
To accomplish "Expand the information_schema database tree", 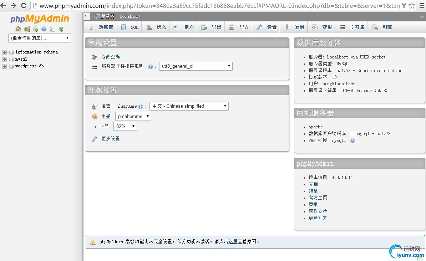I will click(x=4, y=52).
